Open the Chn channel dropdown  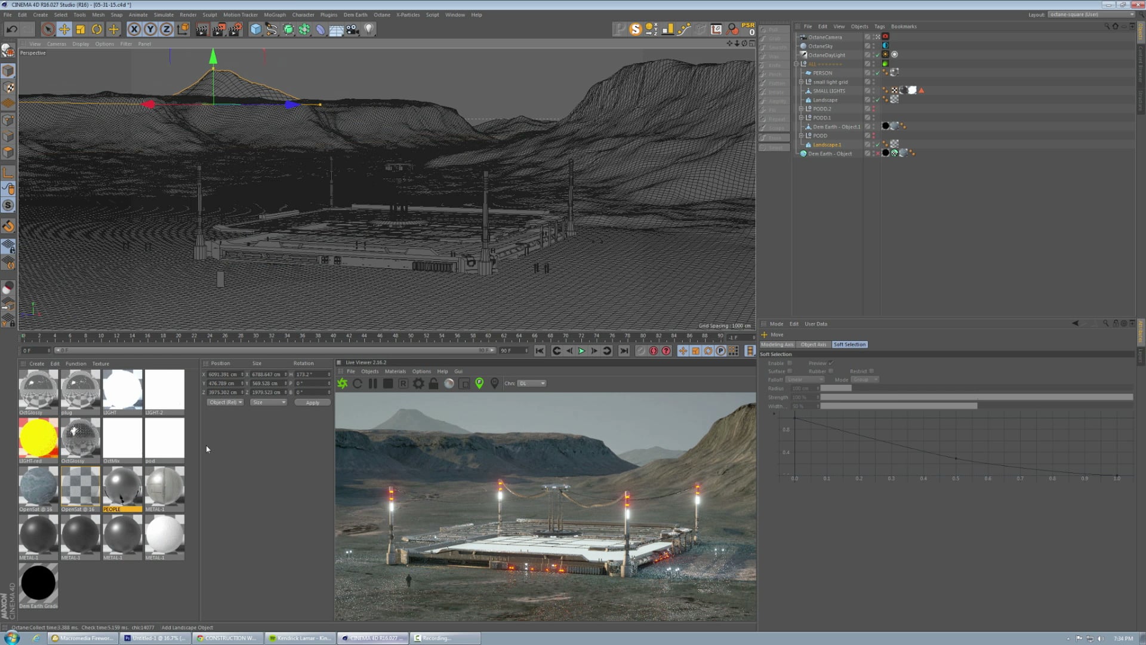(x=531, y=383)
